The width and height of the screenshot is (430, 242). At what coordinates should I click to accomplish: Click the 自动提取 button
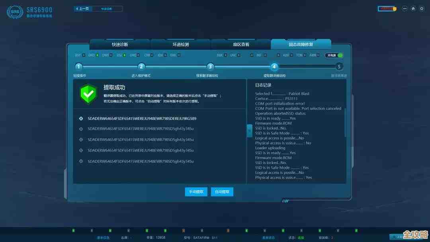222,192
